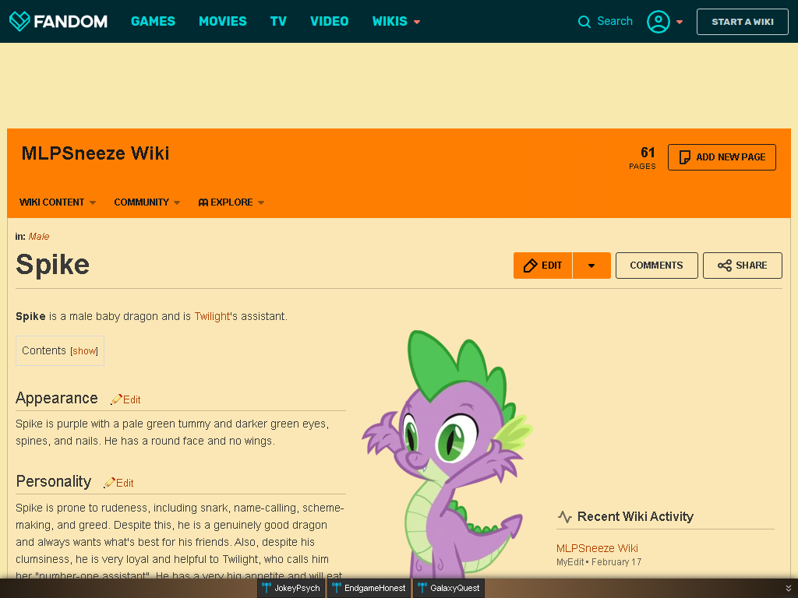The height and width of the screenshot is (598, 798).
Task: Follow the Twilight link in the intro
Action: click(x=212, y=316)
